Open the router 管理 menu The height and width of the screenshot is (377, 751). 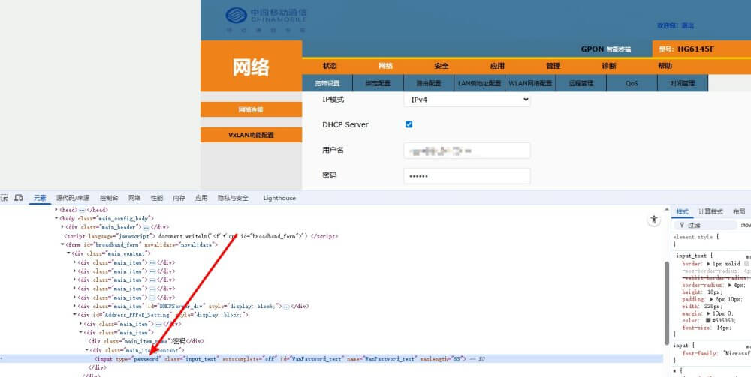coord(553,66)
